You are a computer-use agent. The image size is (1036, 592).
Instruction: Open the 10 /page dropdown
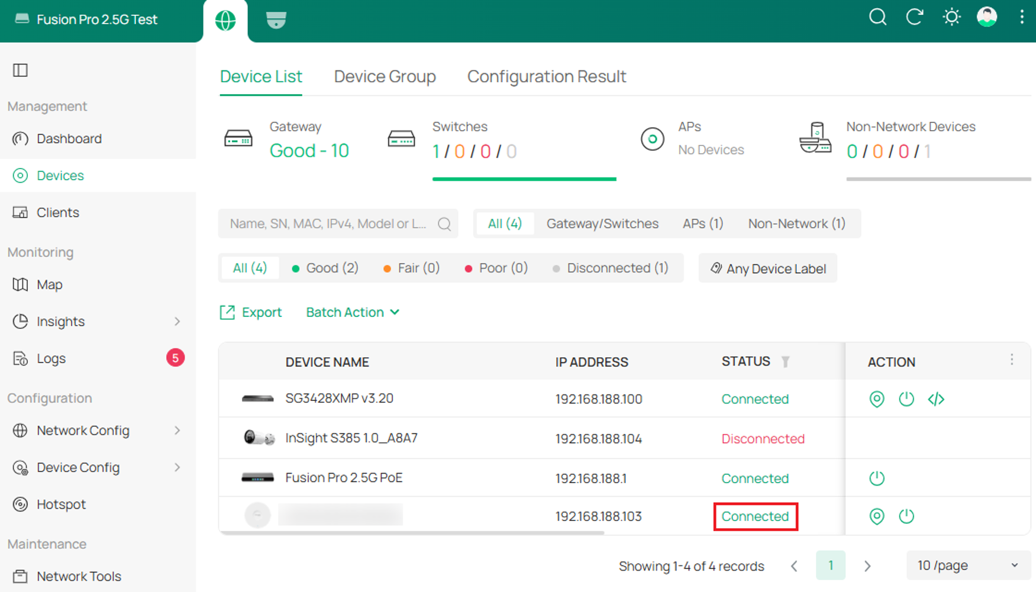[x=968, y=565]
